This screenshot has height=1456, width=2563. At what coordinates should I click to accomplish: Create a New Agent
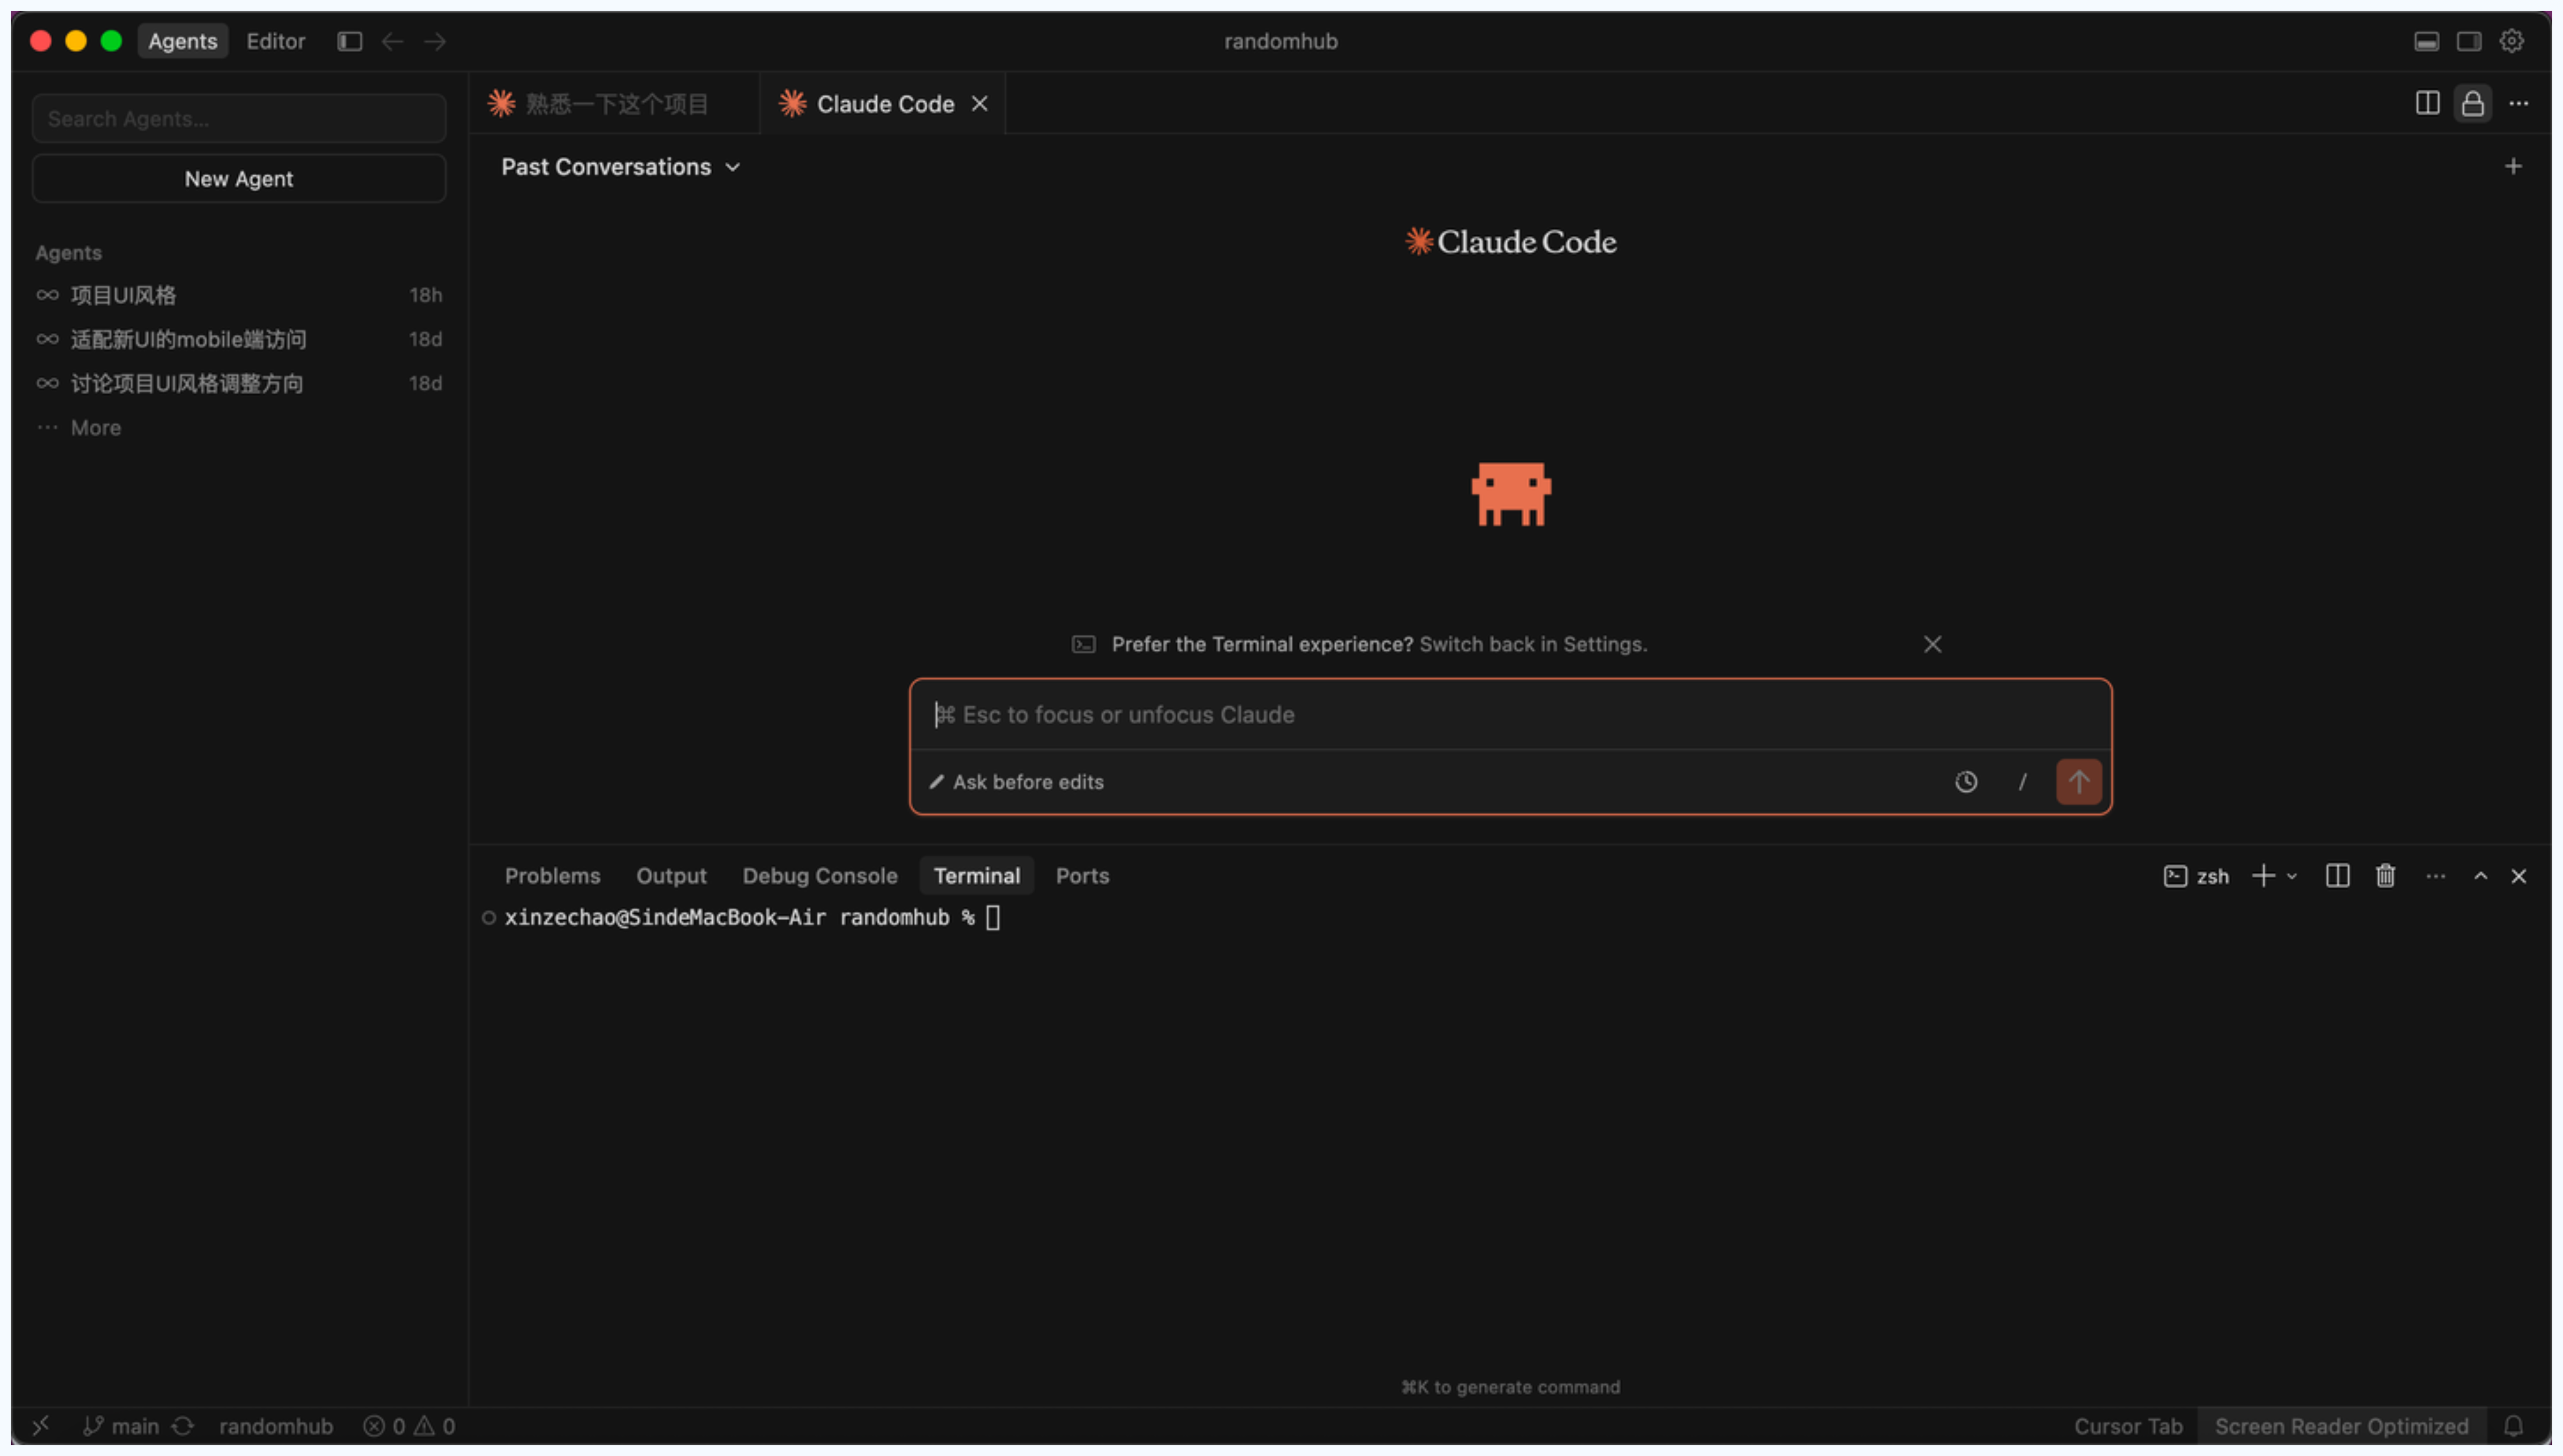[239, 179]
